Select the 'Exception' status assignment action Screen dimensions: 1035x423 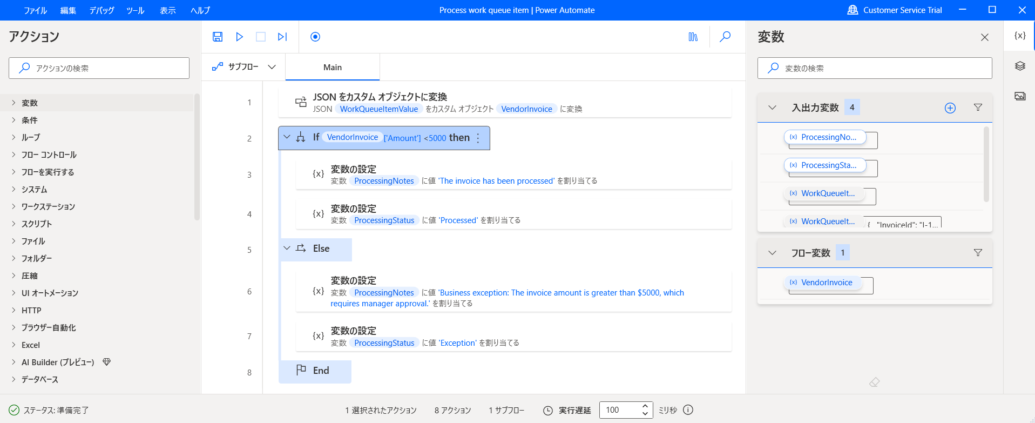point(513,336)
